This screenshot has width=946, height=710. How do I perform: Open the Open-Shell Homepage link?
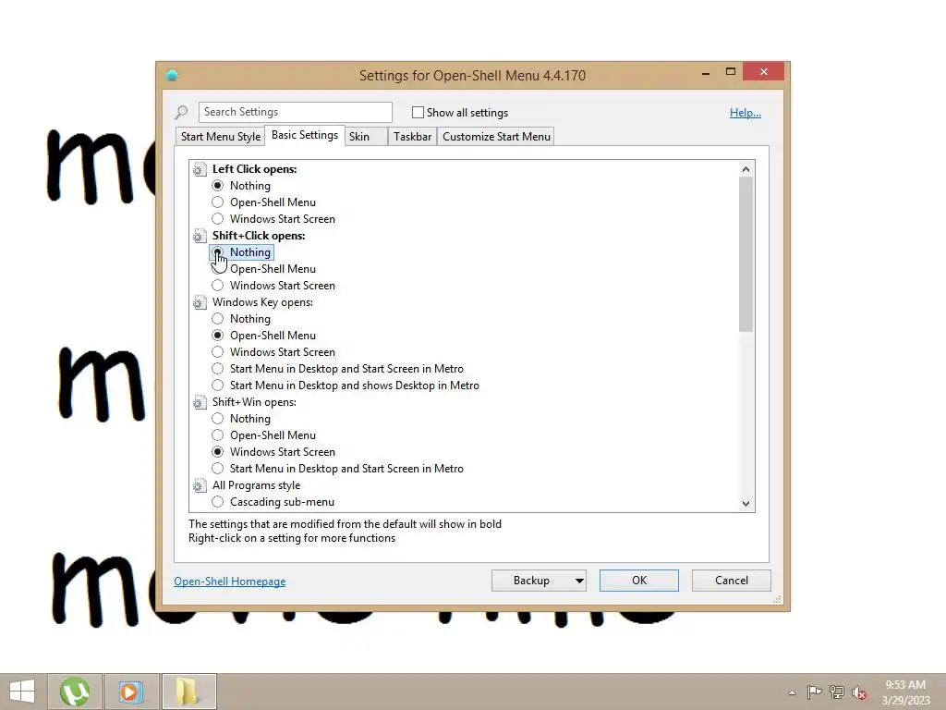point(230,581)
